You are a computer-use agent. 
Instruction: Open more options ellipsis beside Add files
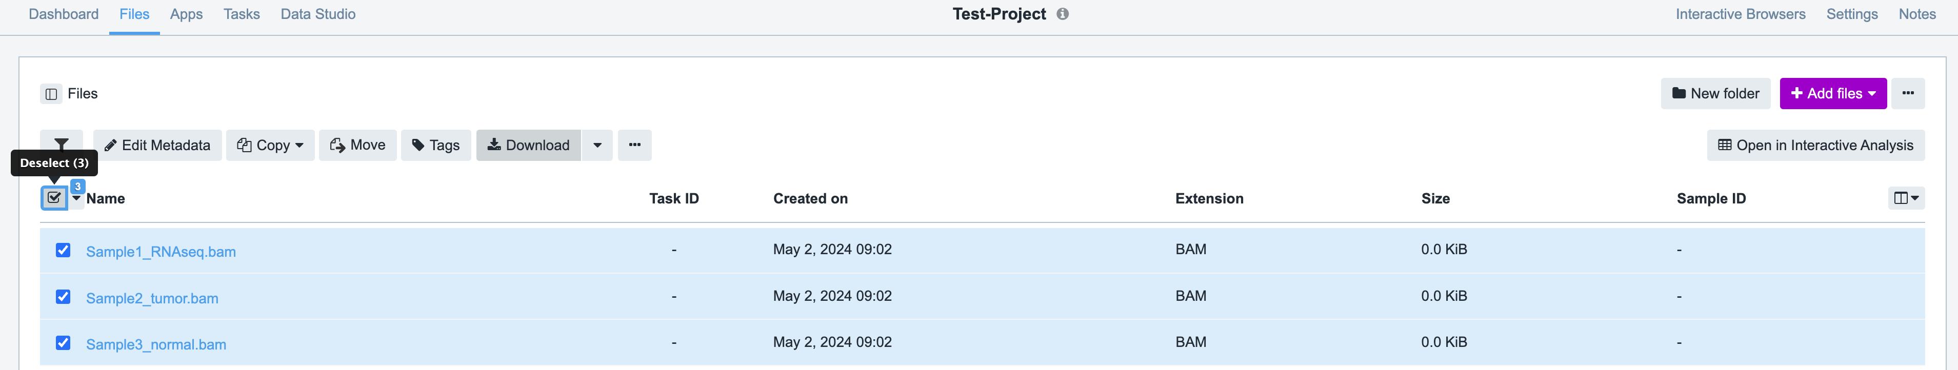tap(1907, 93)
